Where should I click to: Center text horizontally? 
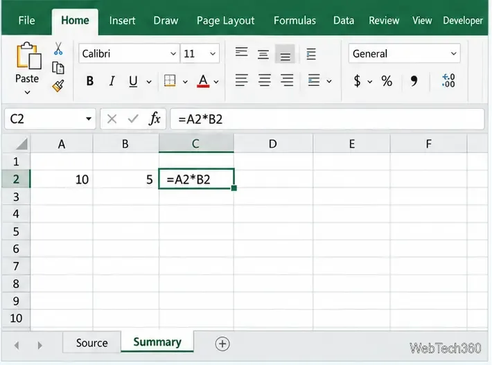(x=265, y=80)
